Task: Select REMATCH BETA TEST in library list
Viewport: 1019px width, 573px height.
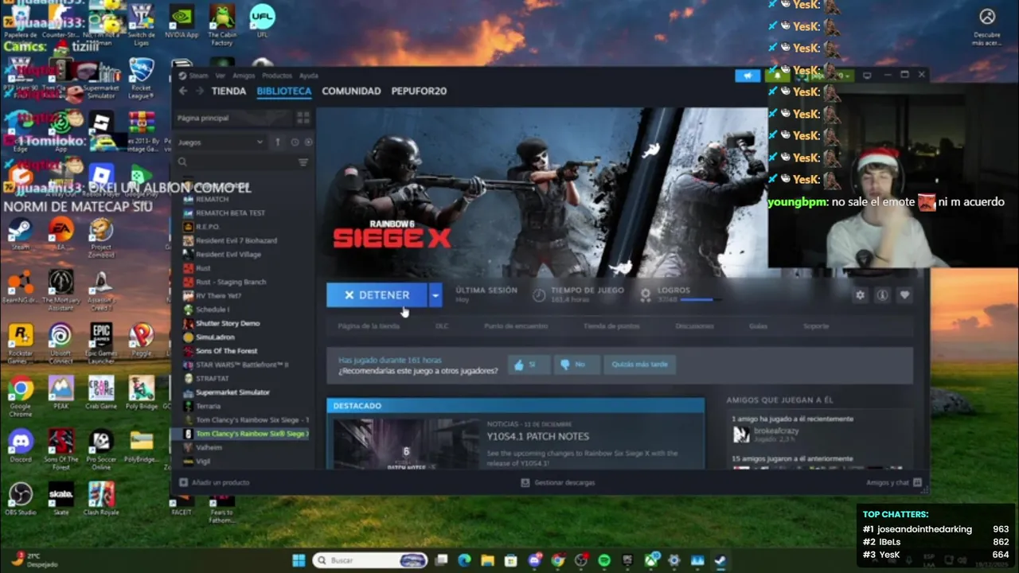Action: [x=230, y=213]
